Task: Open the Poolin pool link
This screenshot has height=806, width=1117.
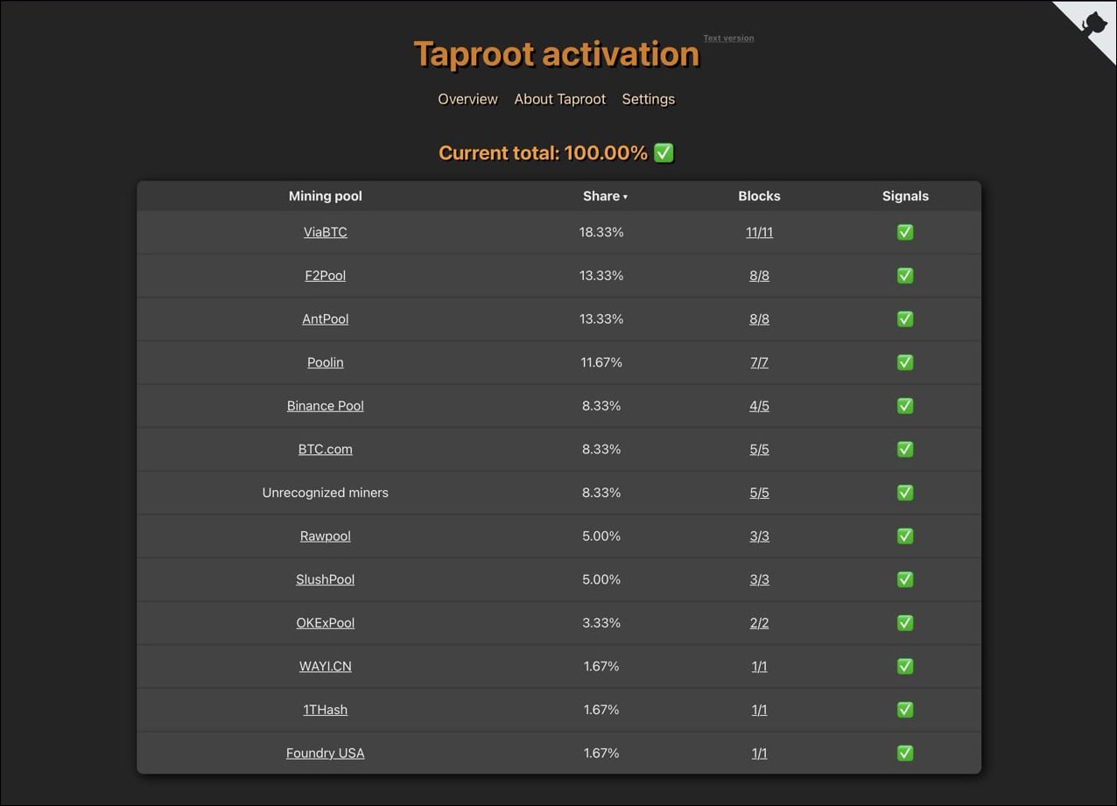Action: (x=326, y=362)
